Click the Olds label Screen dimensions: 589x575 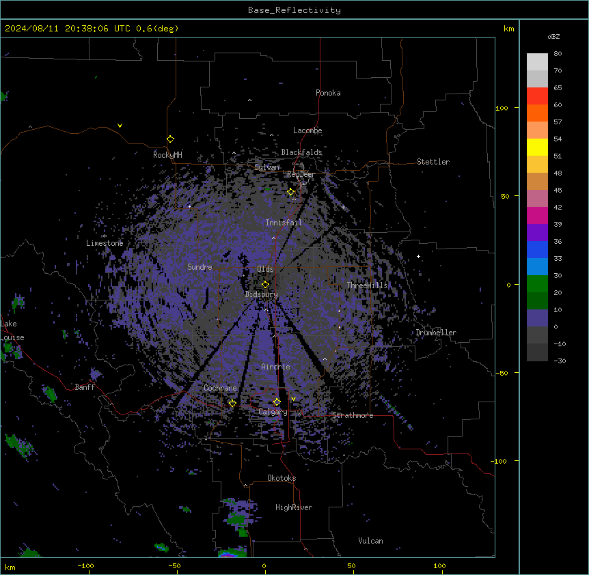click(x=265, y=269)
